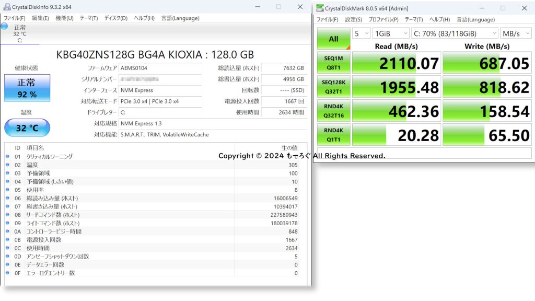Click status dot for row 01 クリティカルワーニング
Viewport: 535px width, 301px height.
coord(7,156)
